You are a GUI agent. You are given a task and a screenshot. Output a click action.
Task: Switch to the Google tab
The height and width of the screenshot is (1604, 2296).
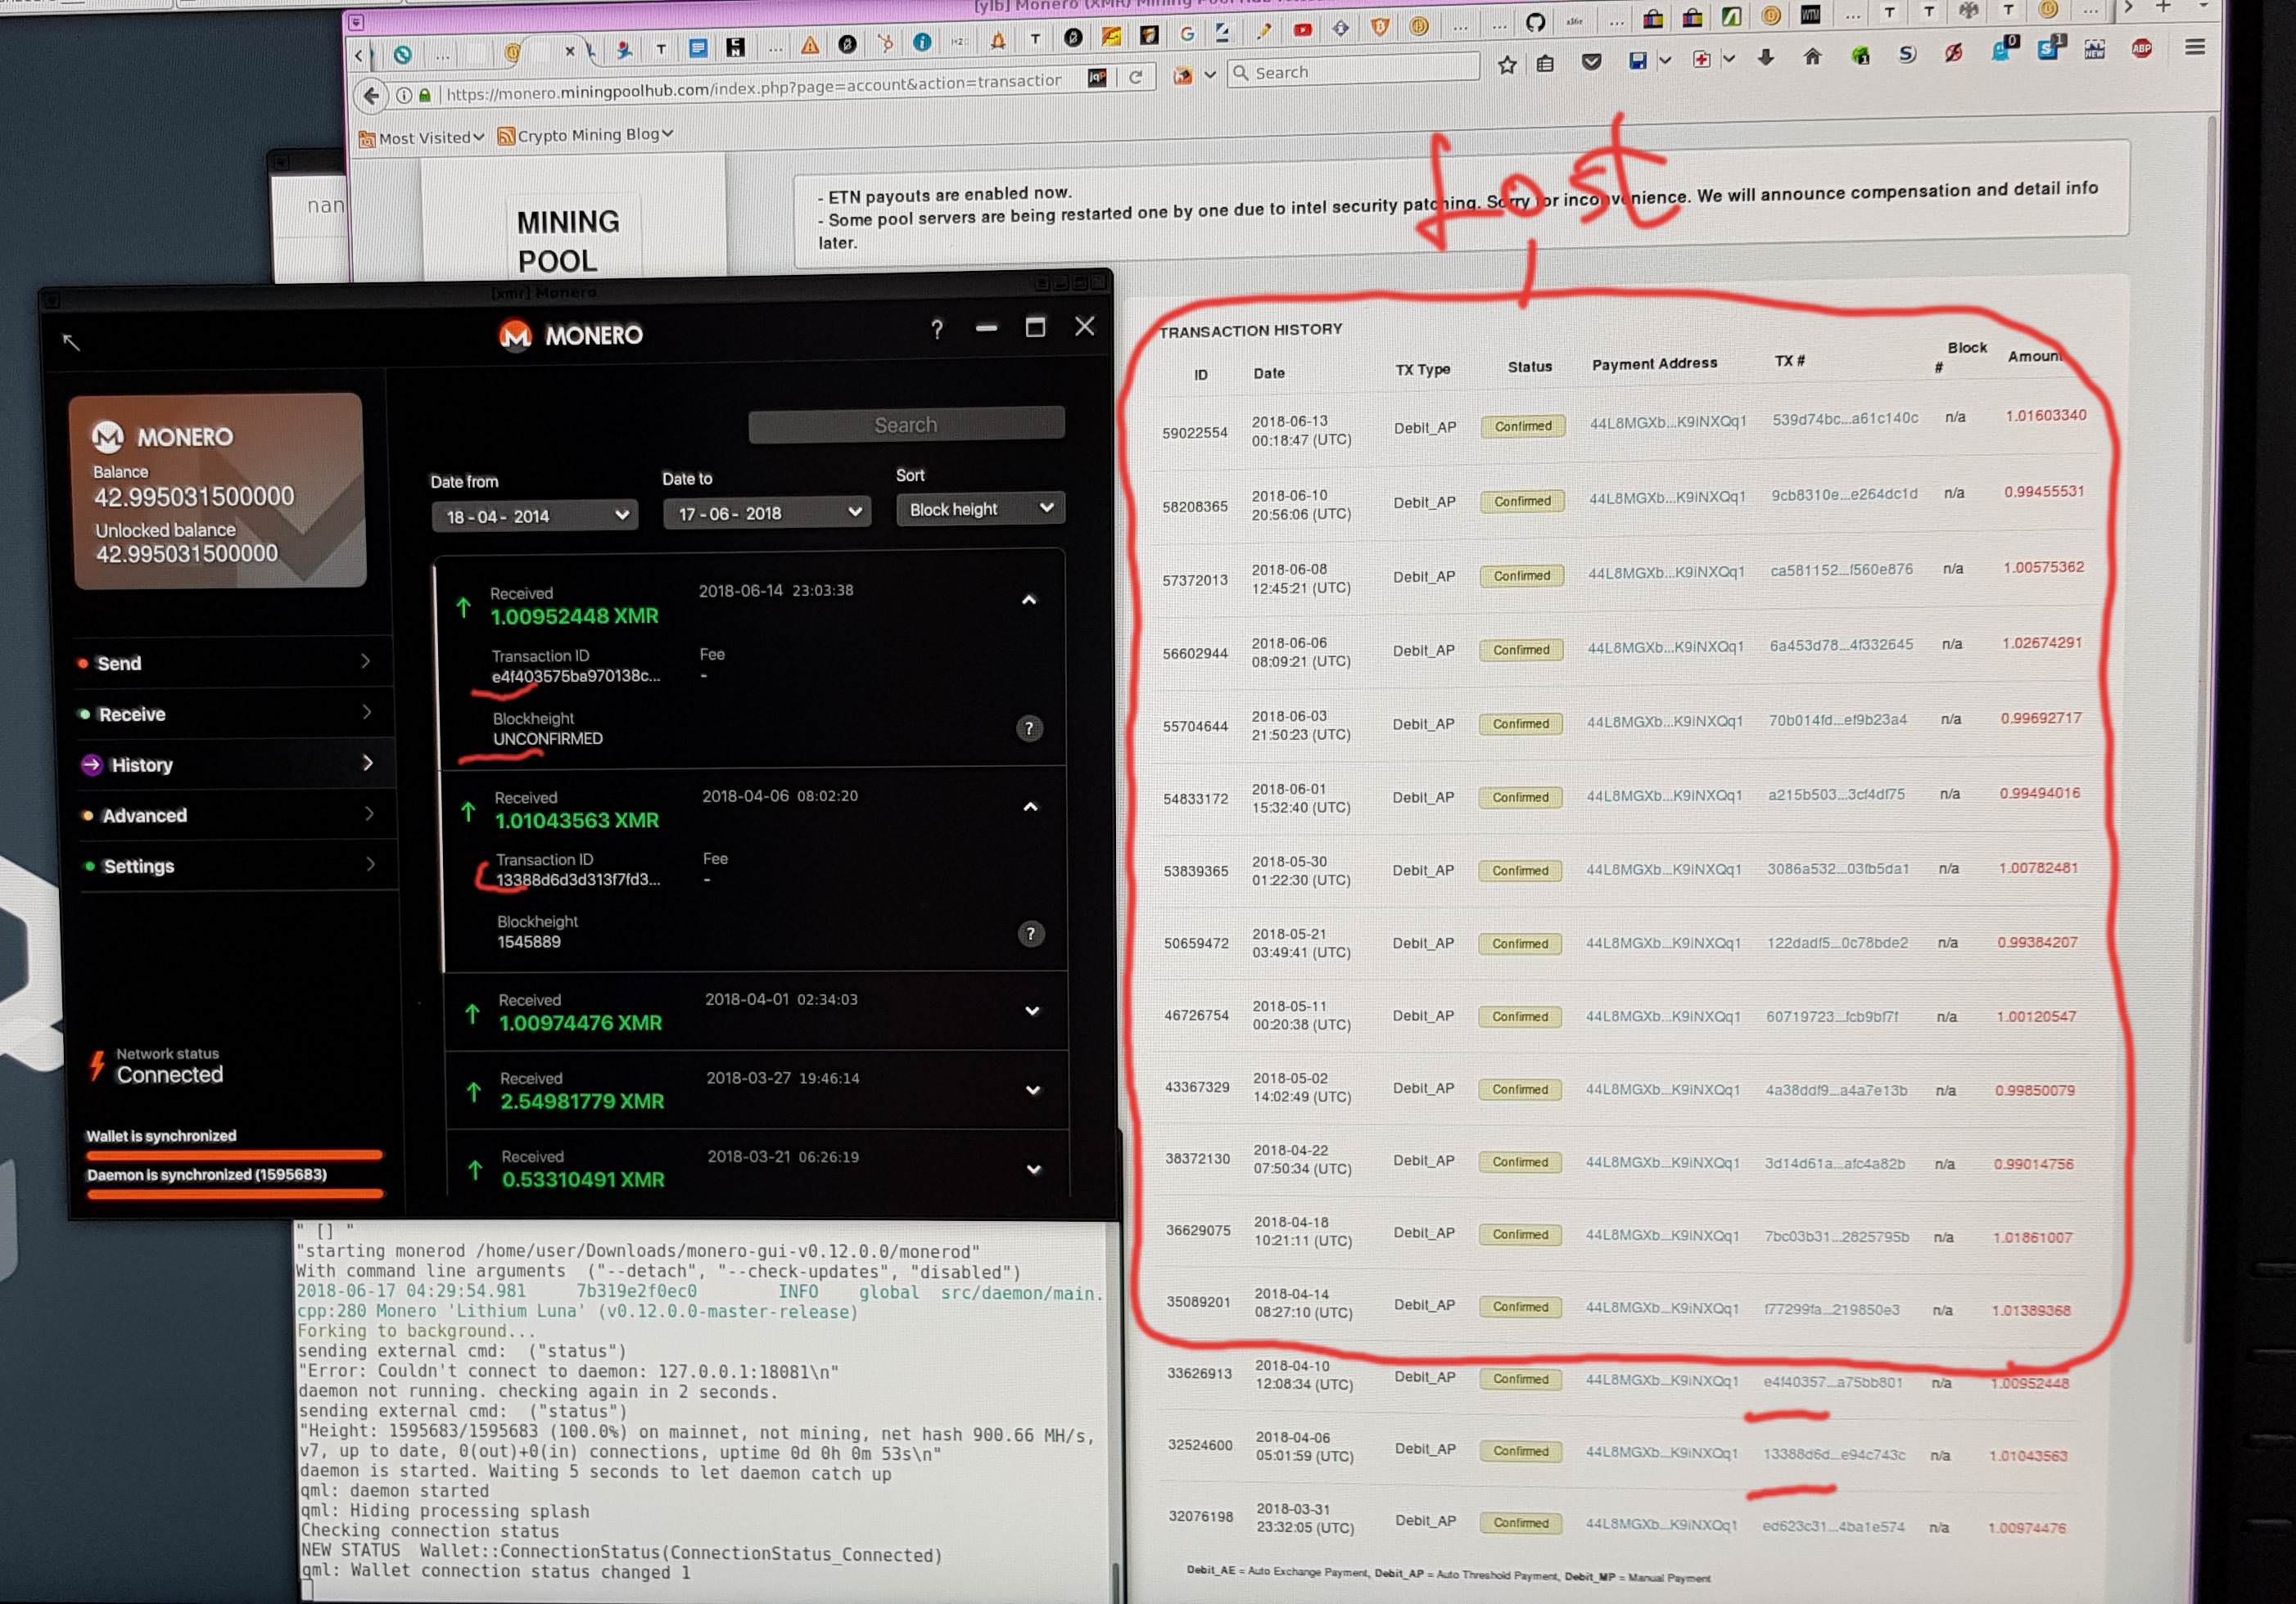click(x=1186, y=34)
